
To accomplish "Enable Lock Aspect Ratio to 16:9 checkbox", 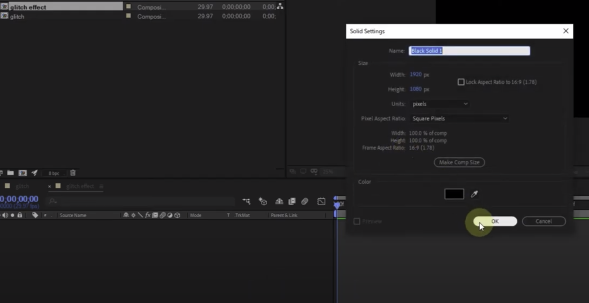I will click(461, 82).
